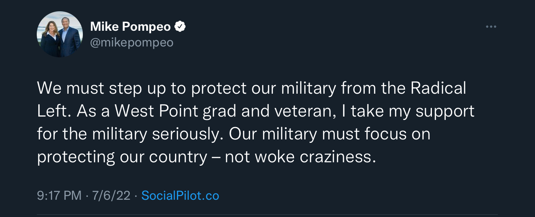Open the @mikepompeo handle
535x217 pixels.
pos(132,43)
